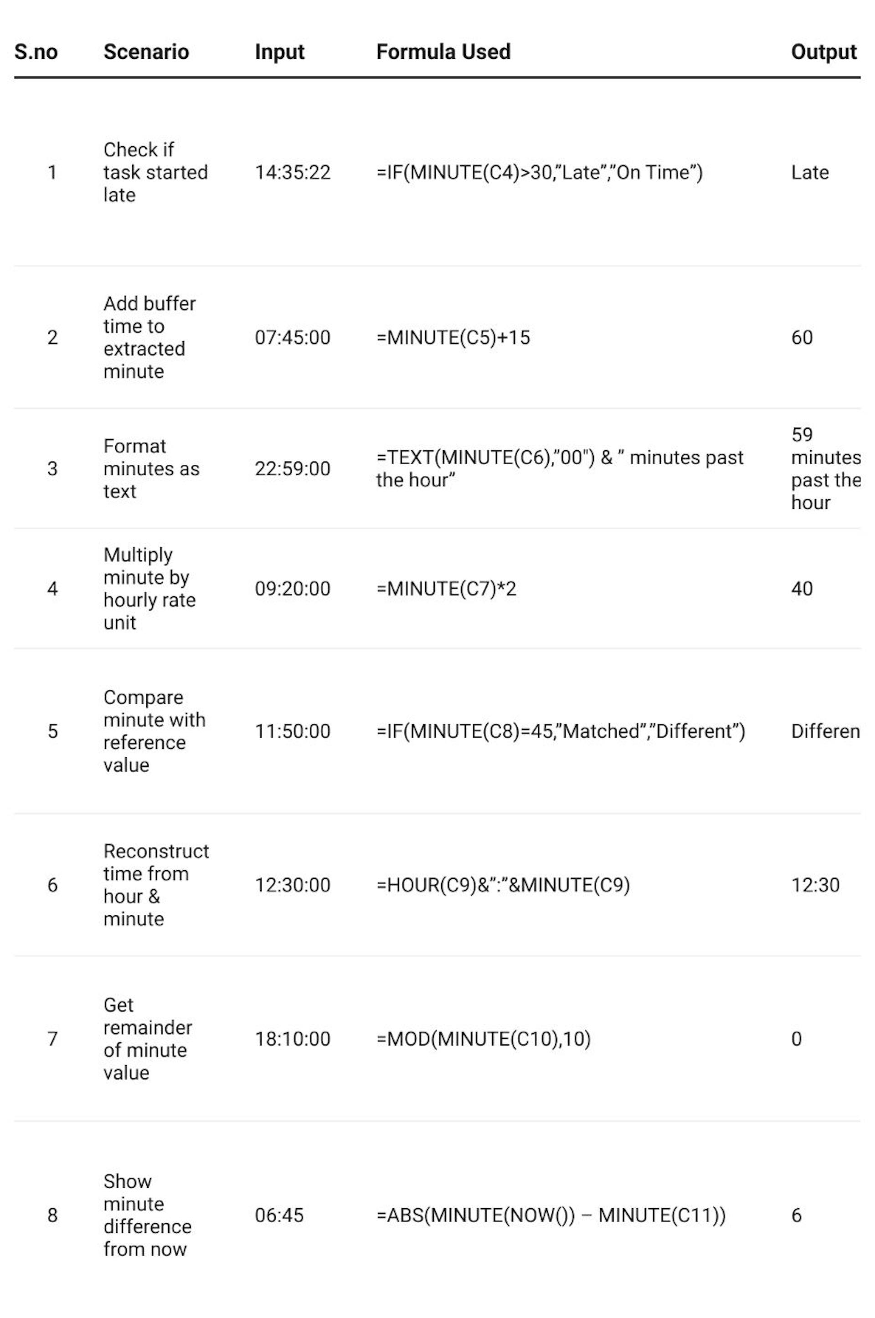Viewport: 875px width, 1318px height.
Task: Click the input time 18:10:00
Action: coord(293,1039)
